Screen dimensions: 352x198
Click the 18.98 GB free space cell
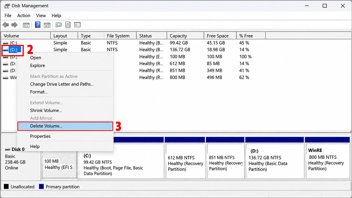pyautogui.click(x=216, y=50)
